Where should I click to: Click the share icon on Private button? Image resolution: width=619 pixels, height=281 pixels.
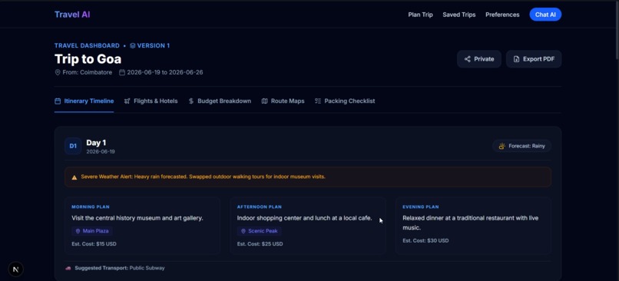(468, 59)
